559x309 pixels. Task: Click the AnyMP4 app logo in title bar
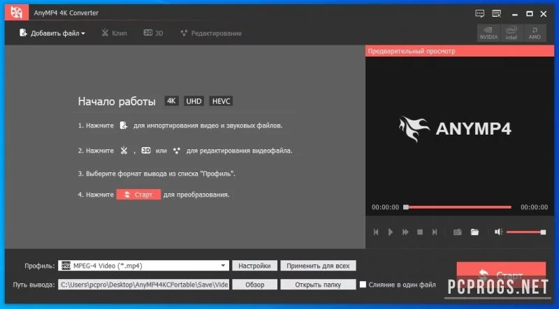pos(16,13)
